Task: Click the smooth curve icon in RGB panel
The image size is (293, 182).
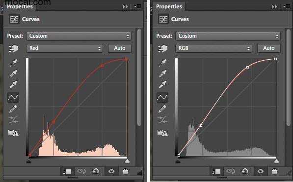Action: 162,120
